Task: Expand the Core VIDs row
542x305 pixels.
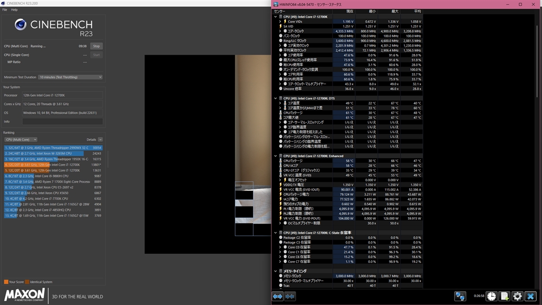Action: (x=281, y=21)
